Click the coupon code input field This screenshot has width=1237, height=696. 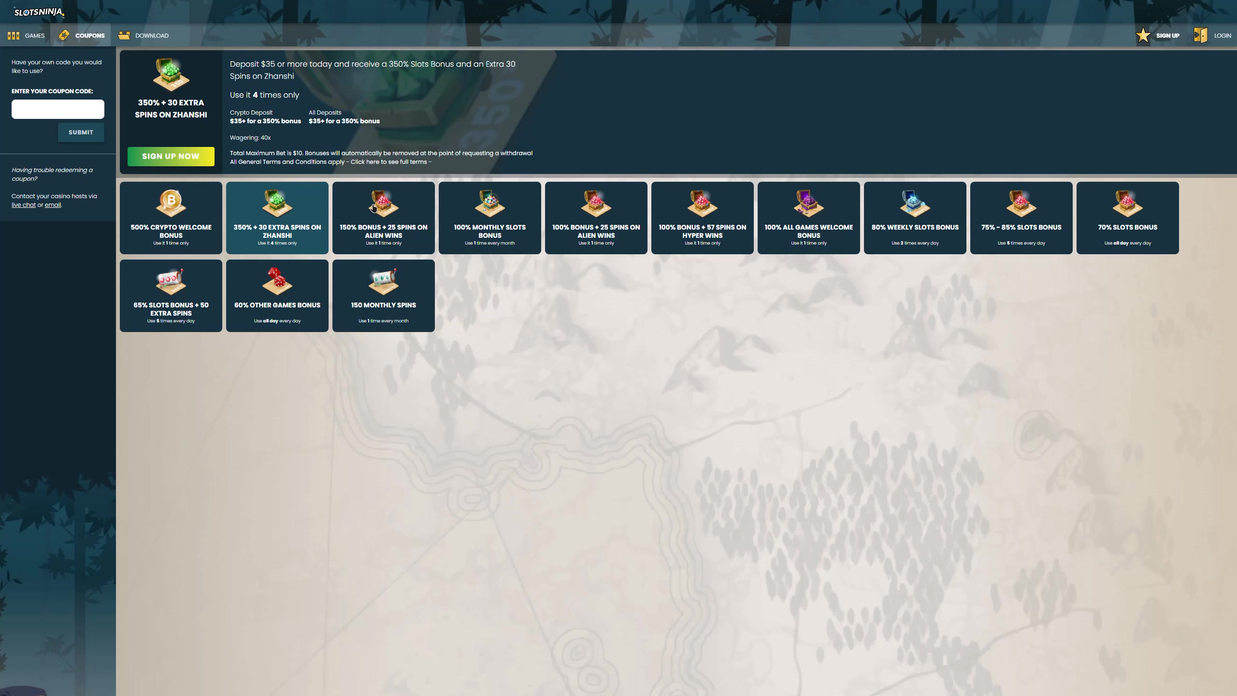tap(58, 109)
